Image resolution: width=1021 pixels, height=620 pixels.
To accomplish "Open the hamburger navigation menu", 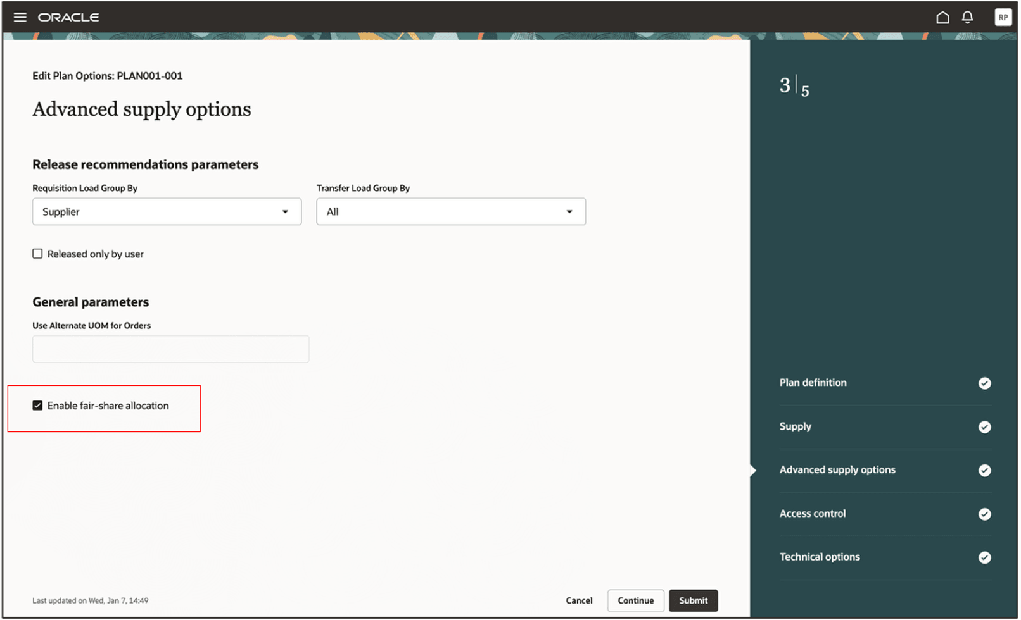I will pos(20,17).
